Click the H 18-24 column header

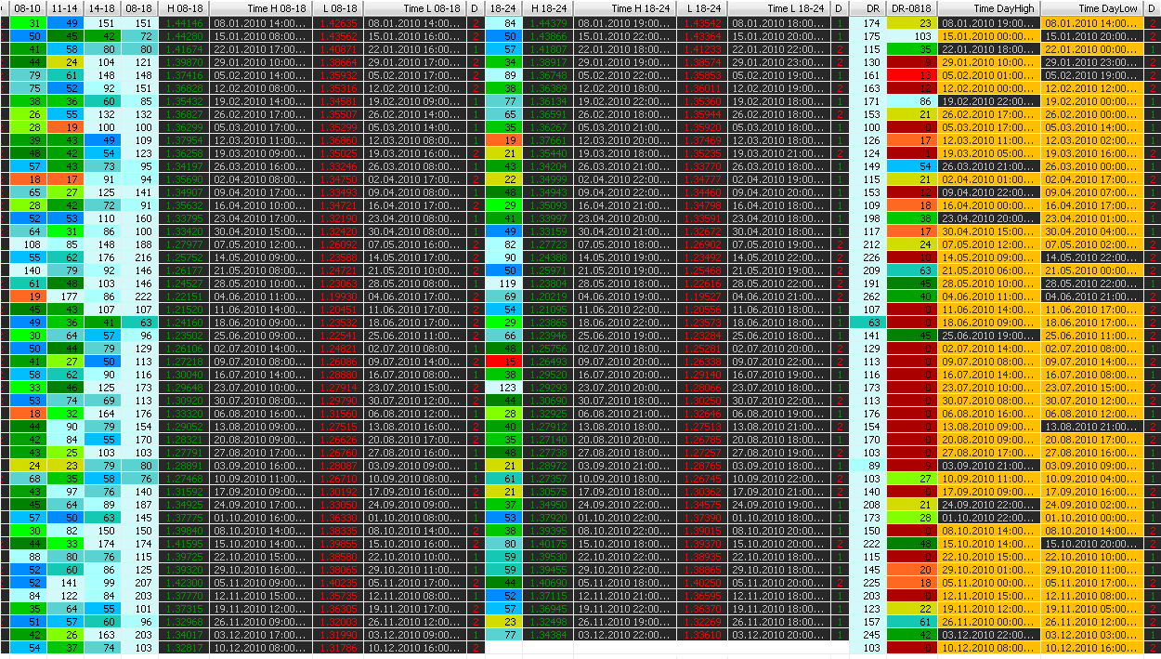(x=547, y=7)
